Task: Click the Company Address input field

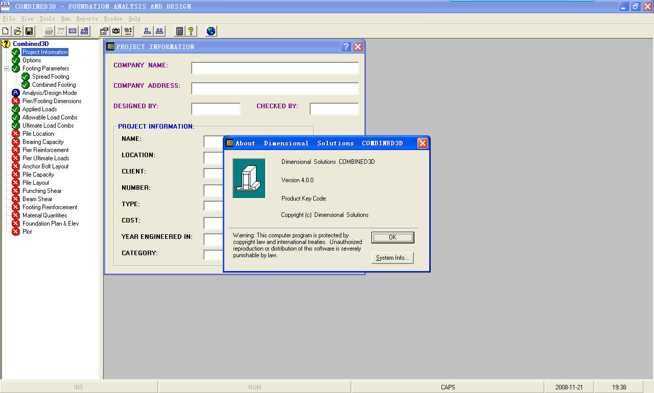Action: (275, 88)
